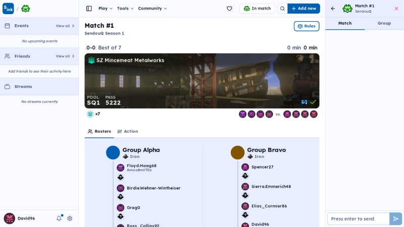404x227 pixels.
Task: Open Birdie.Wehner-Wintheiser profile link
Action: click(x=154, y=188)
